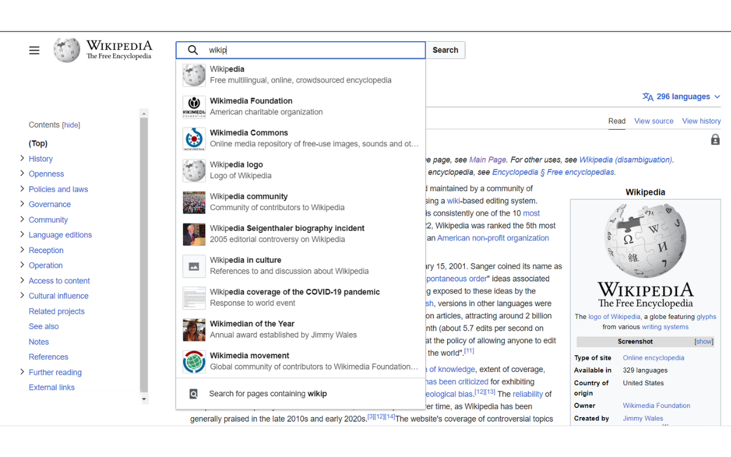Screen dimensions: 731x457
Task: Click the contents sidebar scrollbar up arrow
Action: 144,113
